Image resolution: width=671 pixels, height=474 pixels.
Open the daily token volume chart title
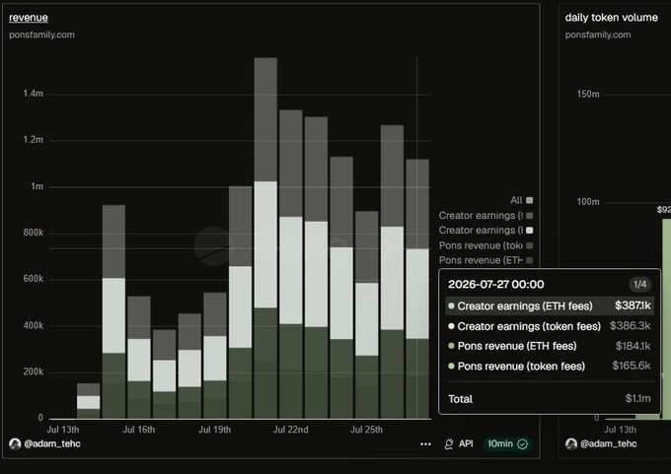click(x=611, y=18)
